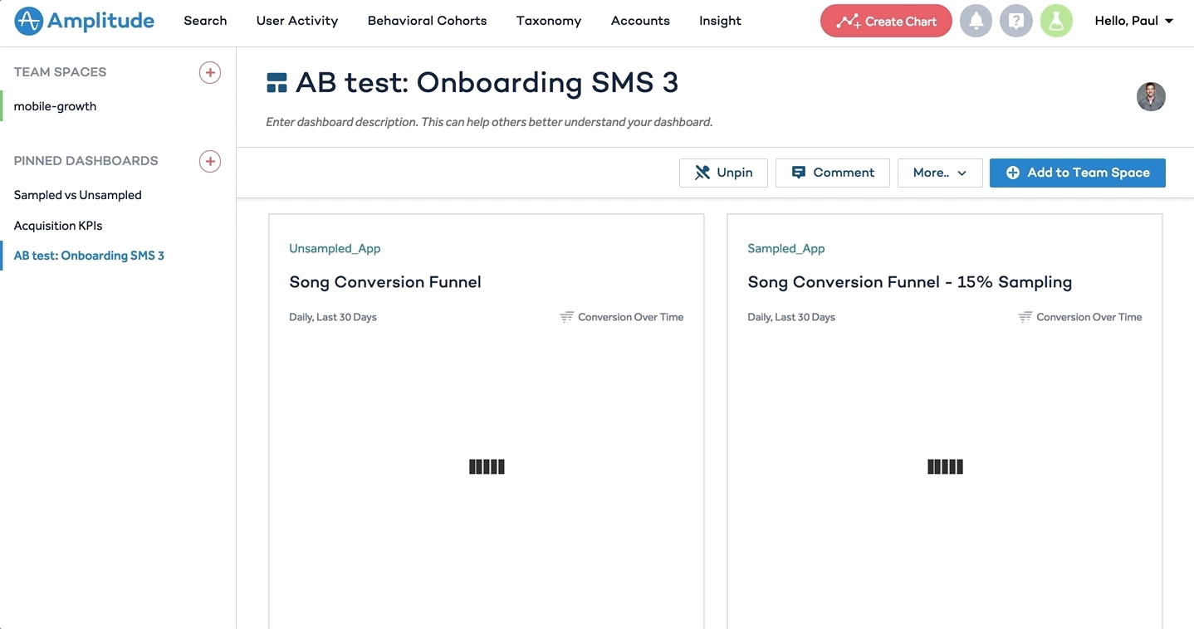
Task: Go to Behavioral Cohorts
Action: point(426,20)
